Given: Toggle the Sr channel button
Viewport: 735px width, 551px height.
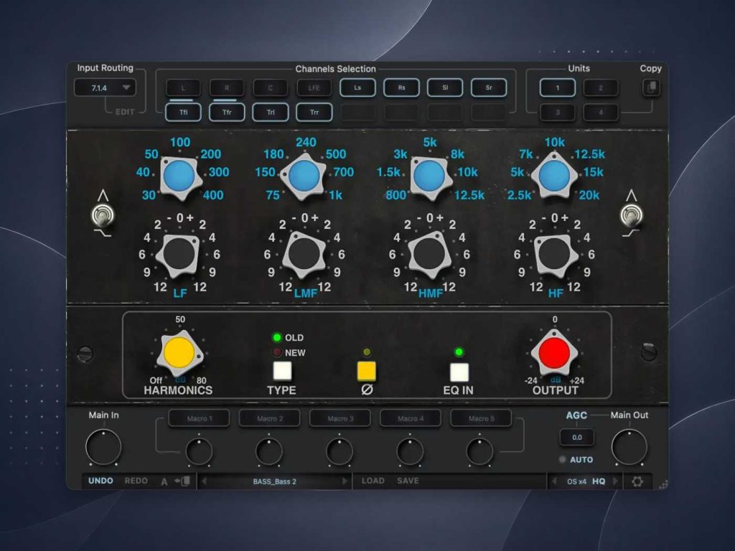Looking at the screenshot, I should pos(489,88).
